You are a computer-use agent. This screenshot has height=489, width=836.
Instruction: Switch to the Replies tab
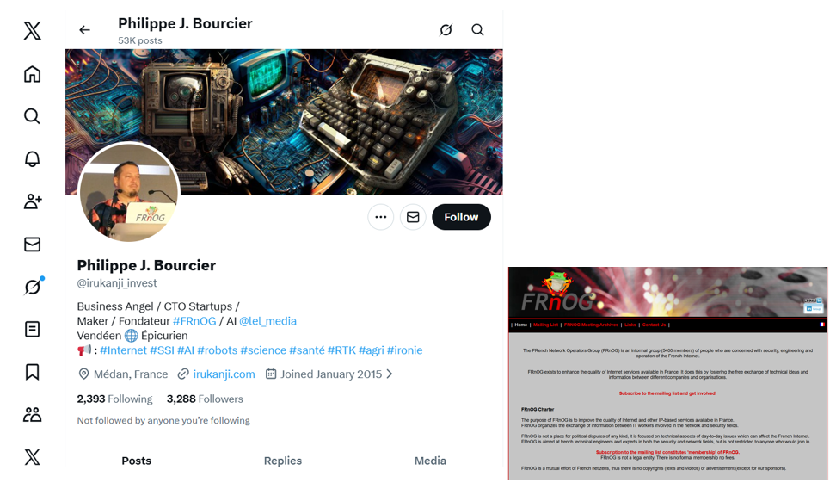(283, 461)
